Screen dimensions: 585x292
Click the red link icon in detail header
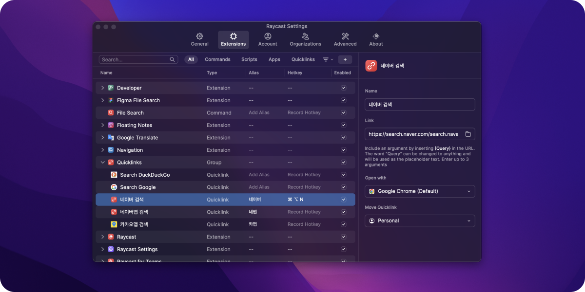pos(371,66)
